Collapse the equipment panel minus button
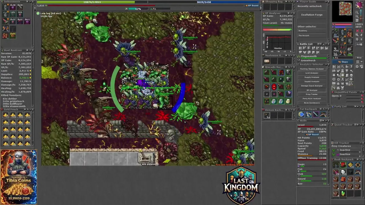Viewport: 365px width, 205px height. [333, 30]
